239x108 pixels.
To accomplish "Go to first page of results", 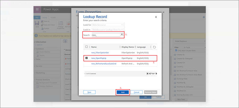I will coord(147,74).
